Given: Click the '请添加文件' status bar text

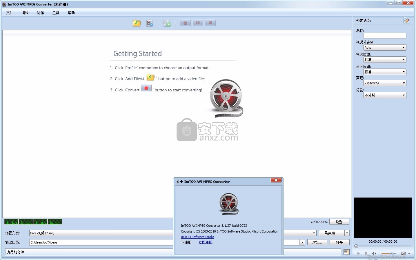Looking at the screenshot, I should point(15,252).
